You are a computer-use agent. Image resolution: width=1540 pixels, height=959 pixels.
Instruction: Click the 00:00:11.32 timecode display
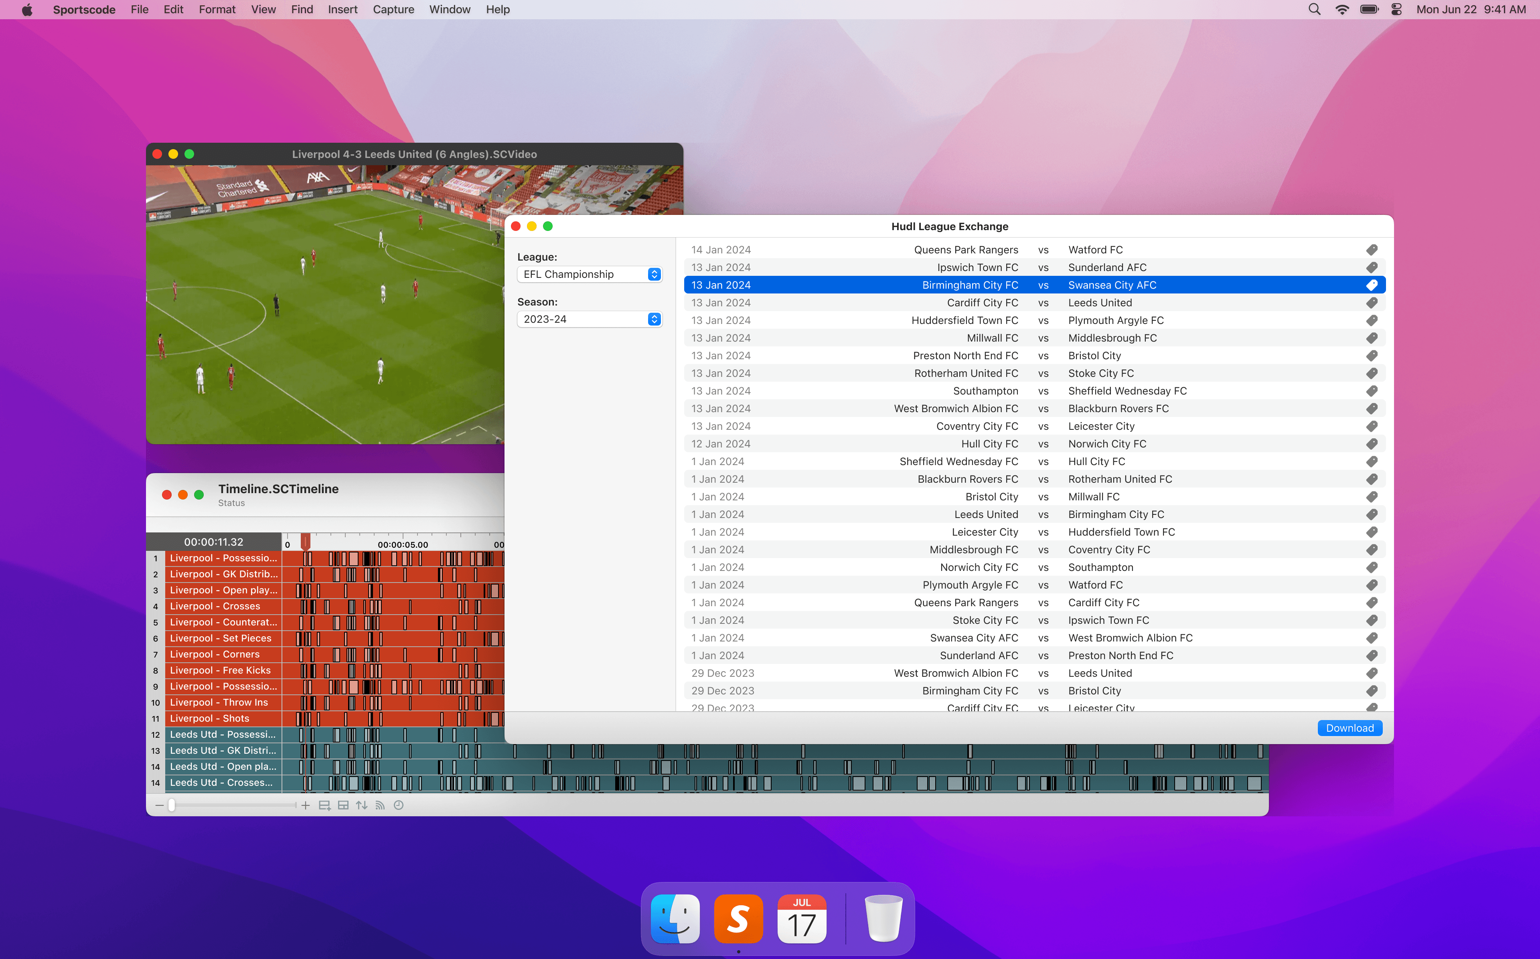click(x=214, y=542)
